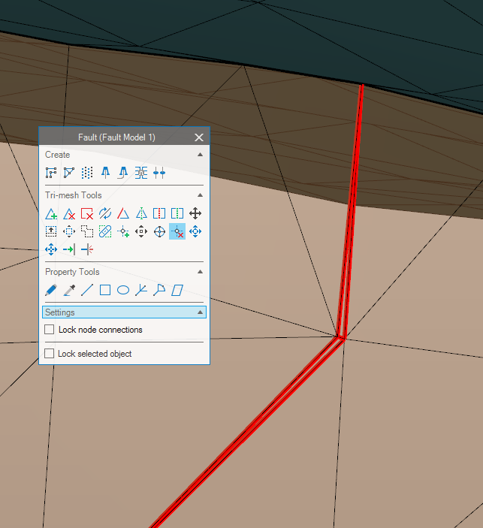Image resolution: width=483 pixels, height=528 pixels.
Task: Collapse the Tri-mesh Tools section
Action: click(x=200, y=195)
